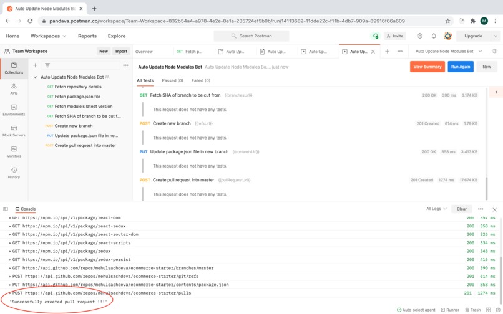Select the Console tab
The image size is (503, 314).
(x=26, y=209)
